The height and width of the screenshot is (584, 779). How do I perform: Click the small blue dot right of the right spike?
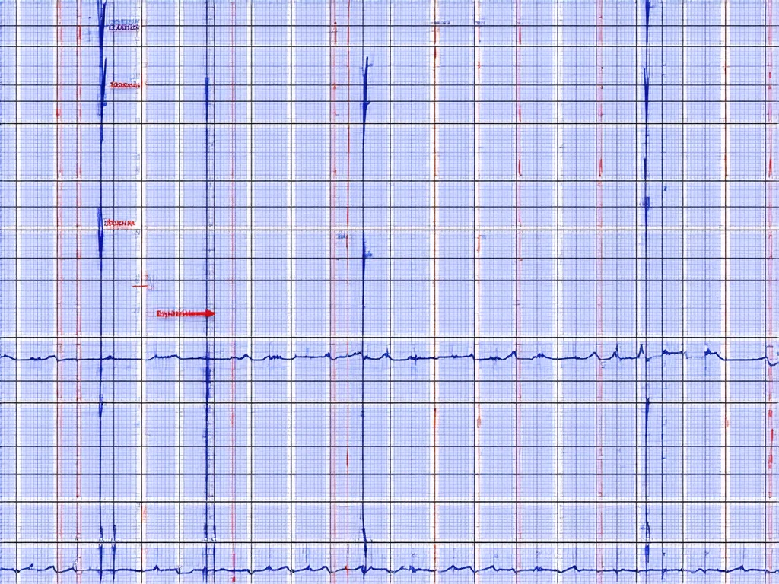pyautogui.click(x=665, y=187)
